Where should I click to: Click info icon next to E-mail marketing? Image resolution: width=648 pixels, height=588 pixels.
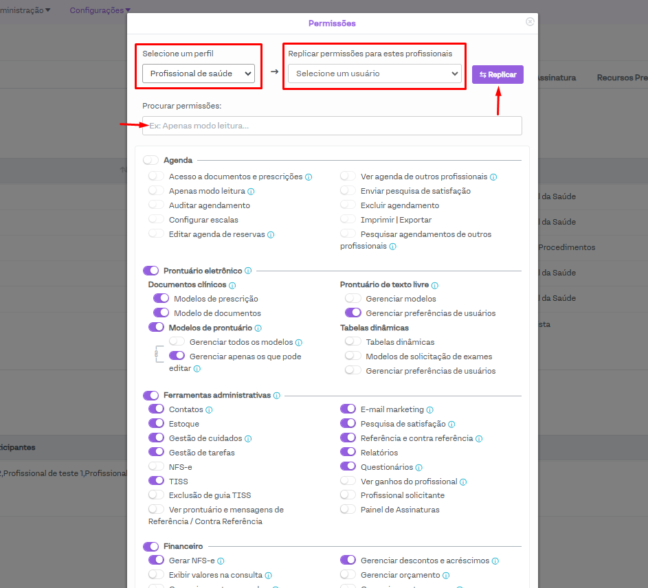click(x=429, y=410)
